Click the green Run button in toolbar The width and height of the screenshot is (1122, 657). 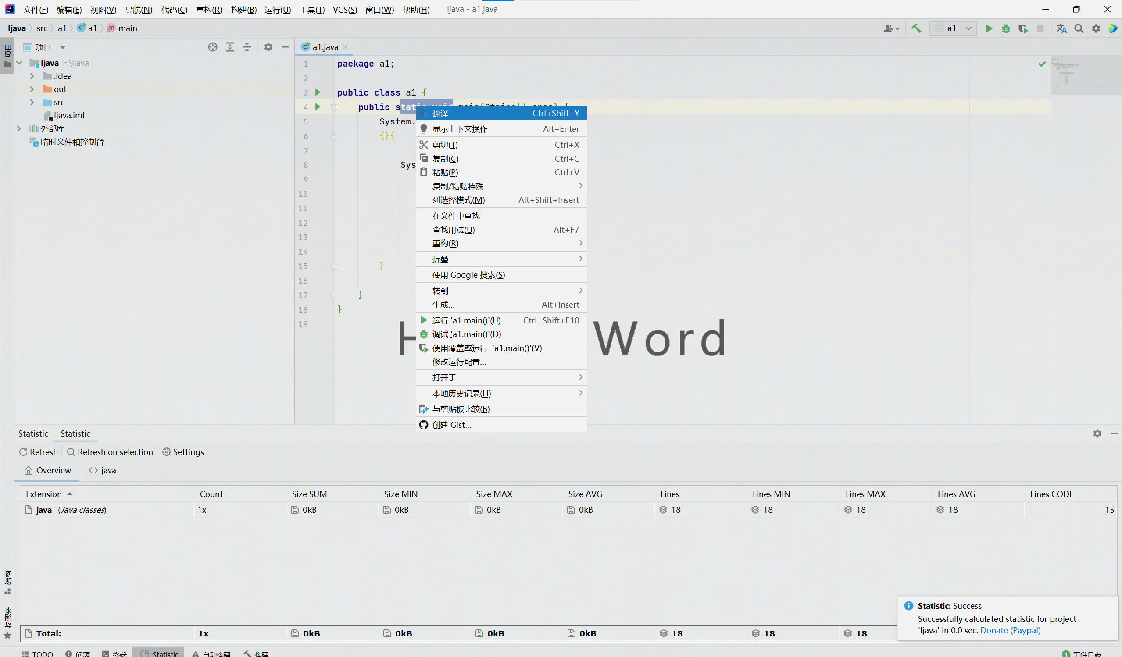click(989, 28)
